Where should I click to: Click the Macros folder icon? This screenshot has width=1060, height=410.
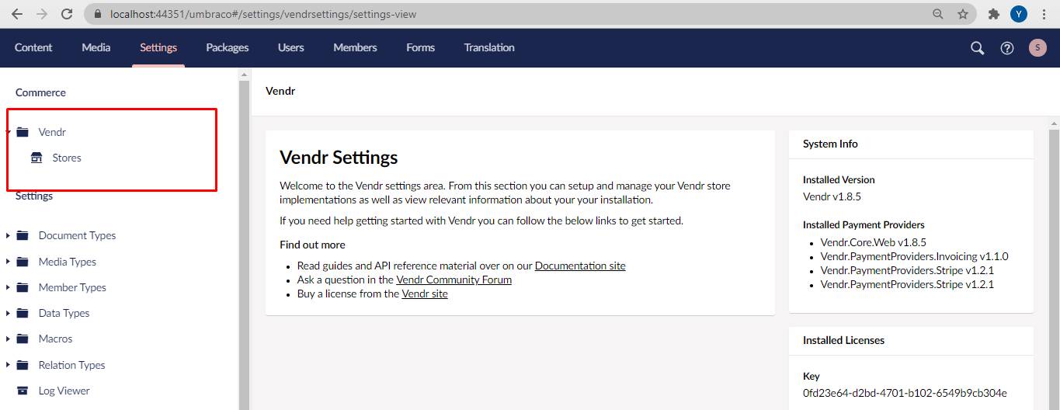(x=23, y=339)
